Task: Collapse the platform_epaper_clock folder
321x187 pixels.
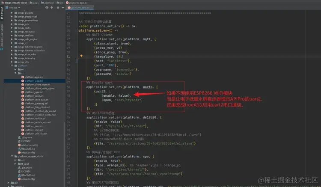Action: [x=12, y=156]
